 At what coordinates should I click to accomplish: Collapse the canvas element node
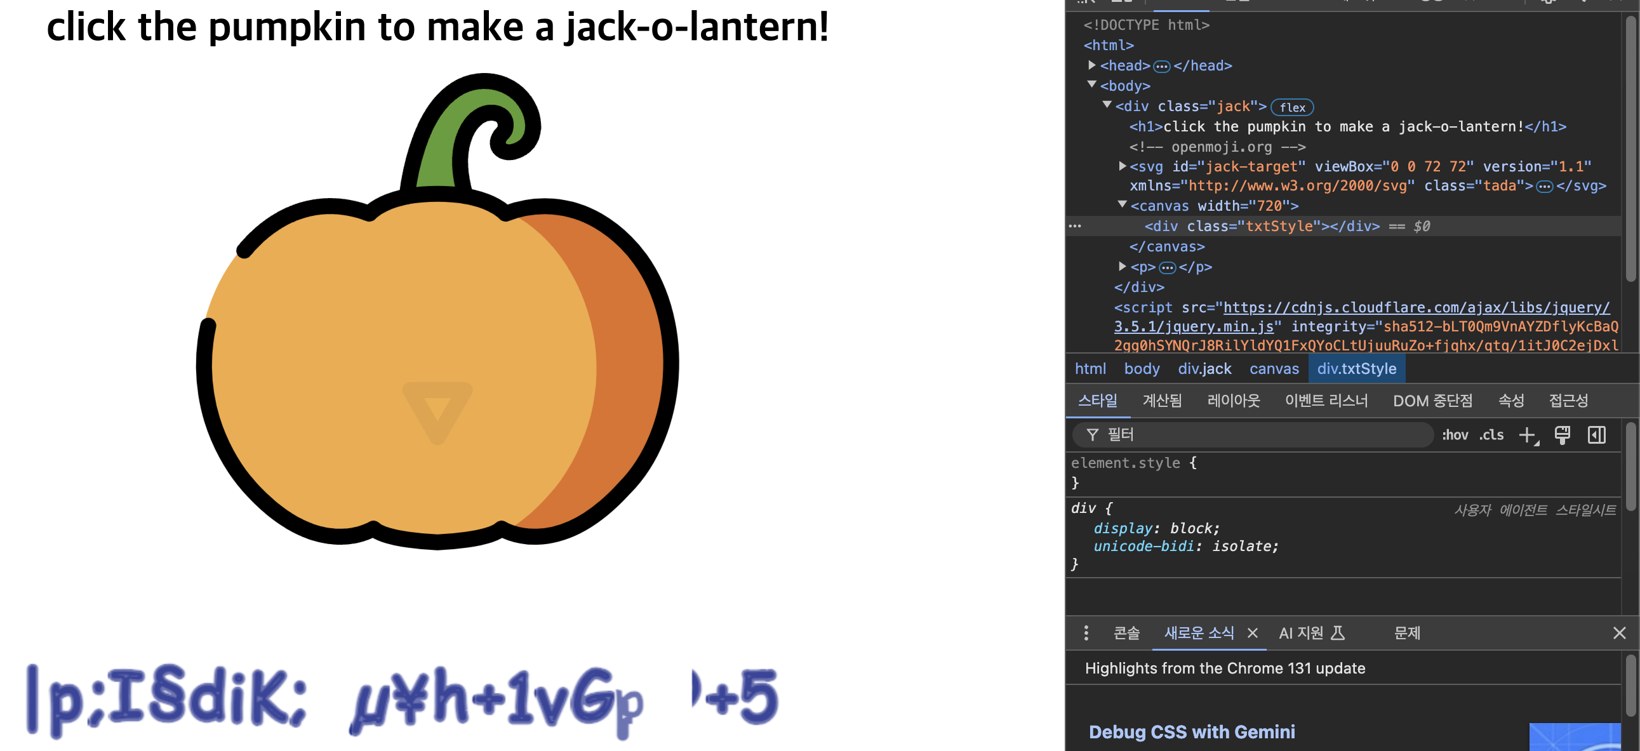pyautogui.click(x=1123, y=205)
